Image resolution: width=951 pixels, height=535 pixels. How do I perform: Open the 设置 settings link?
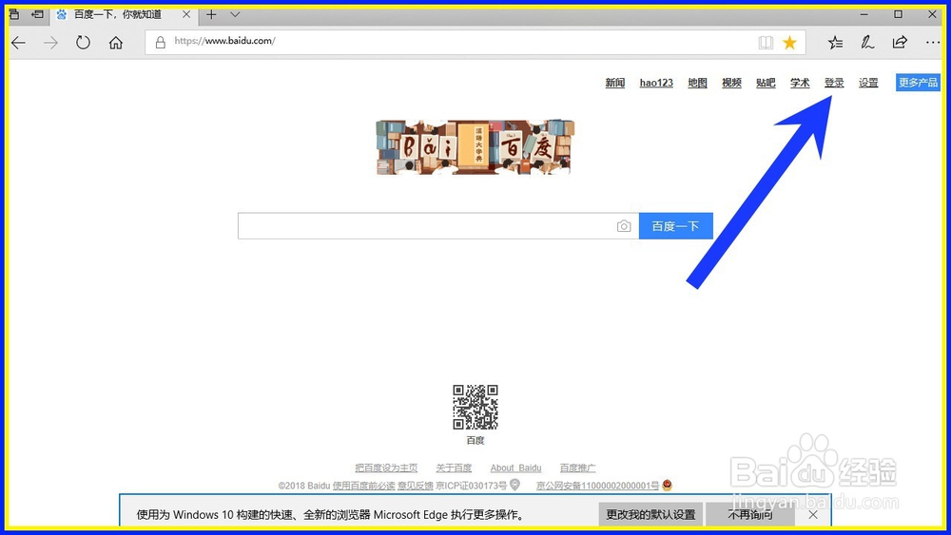[868, 83]
